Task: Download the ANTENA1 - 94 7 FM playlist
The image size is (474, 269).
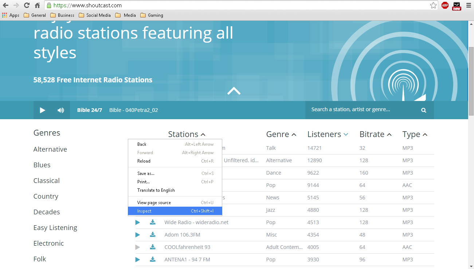Action: (153, 260)
